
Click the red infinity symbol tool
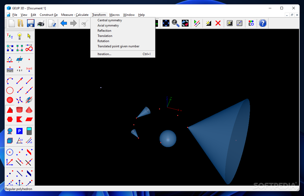tap(29, 48)
